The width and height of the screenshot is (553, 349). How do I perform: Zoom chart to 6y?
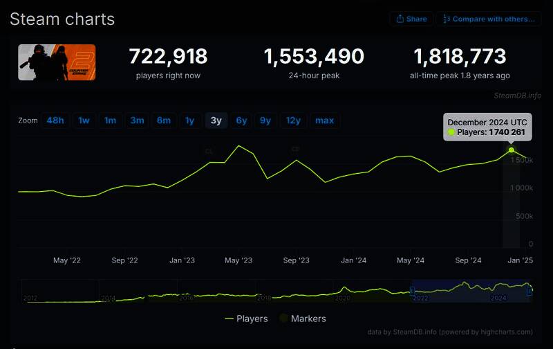tap(241, 120)
